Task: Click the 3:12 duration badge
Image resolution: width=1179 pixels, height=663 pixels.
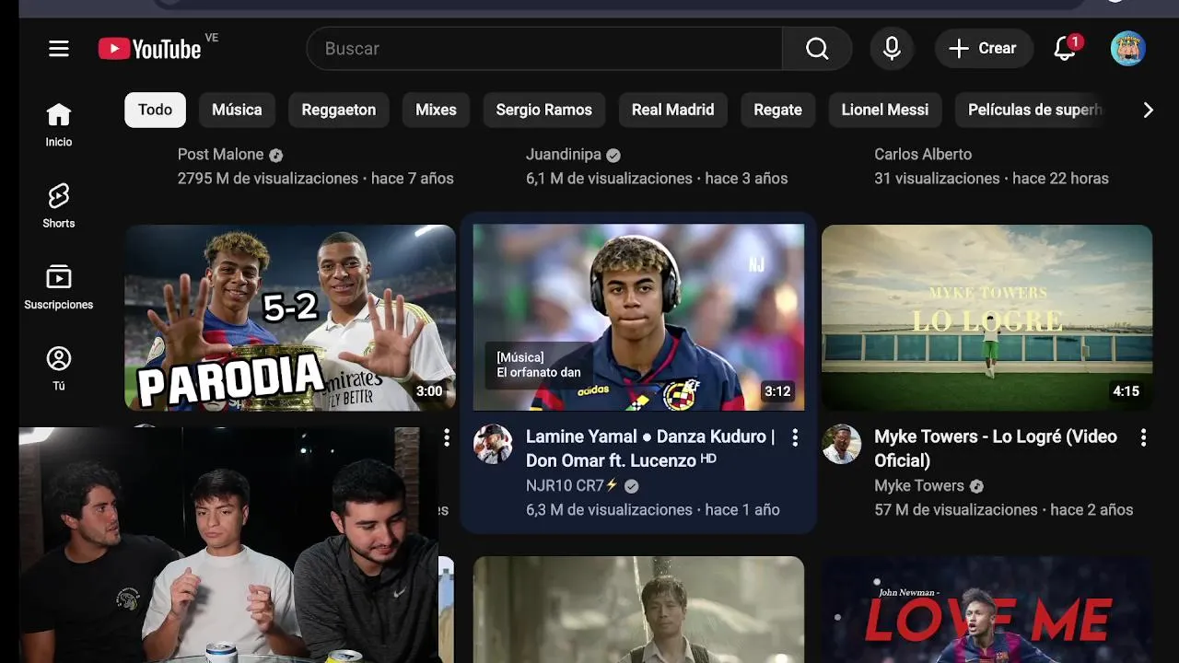Action: [x=777, y=391]
